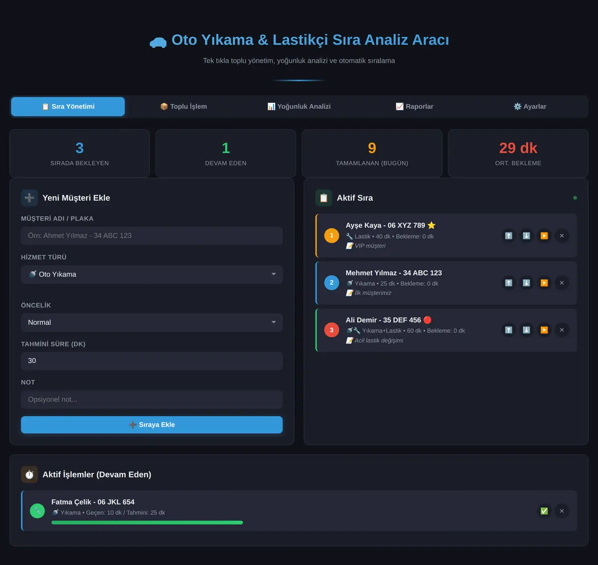Move Ali Demir down in queue

pyautogui.click(x=526, y=330)
